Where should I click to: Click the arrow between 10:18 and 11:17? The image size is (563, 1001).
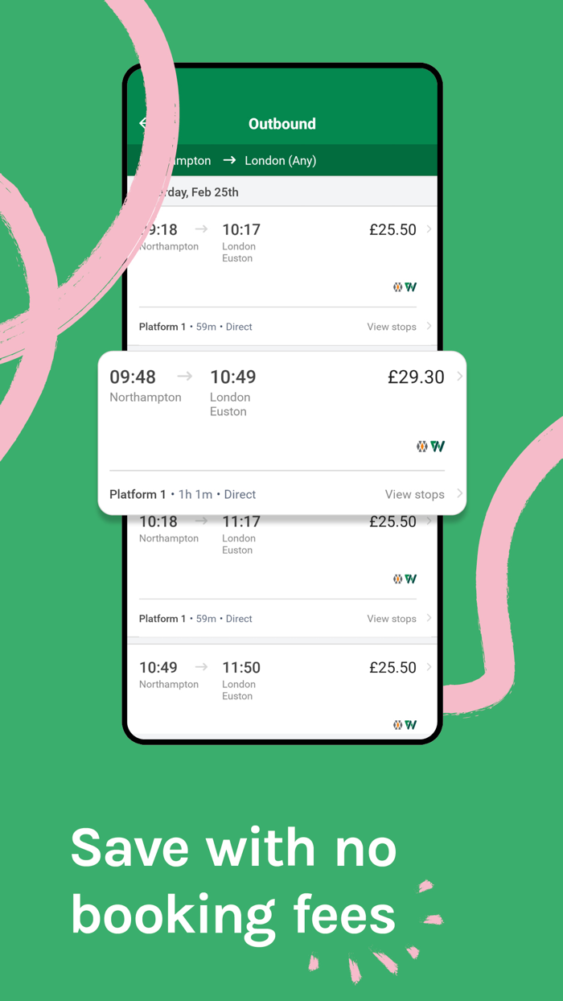pyautogui.click(x=201, y=521)
